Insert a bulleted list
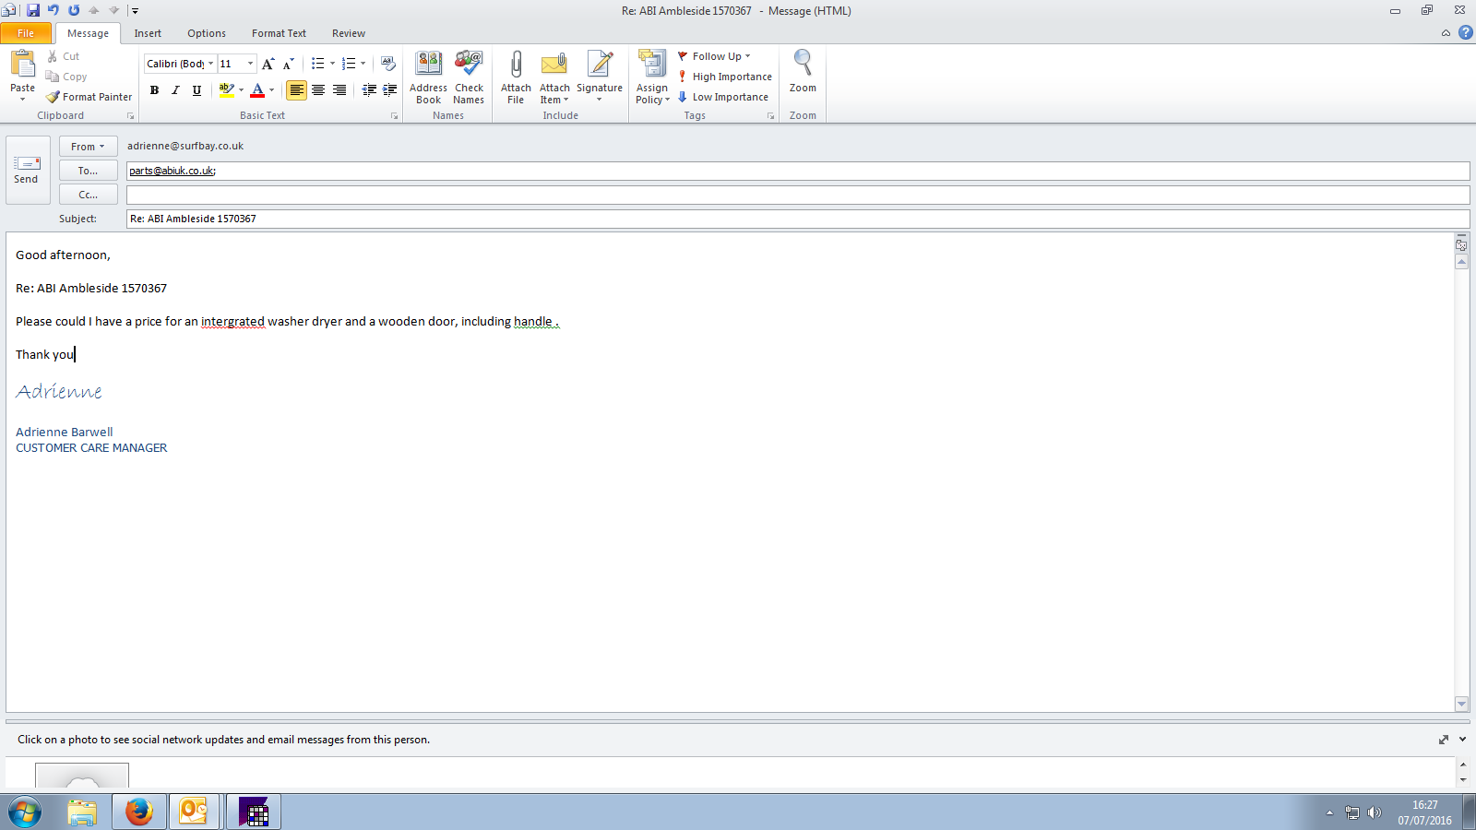 tap(317, 64)
